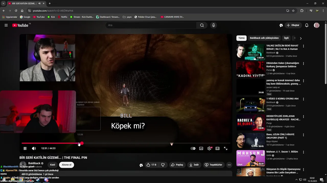Open the account avatar menu
Image resolution: width=327 pixels, height=183 pixels.
[317, 25]
